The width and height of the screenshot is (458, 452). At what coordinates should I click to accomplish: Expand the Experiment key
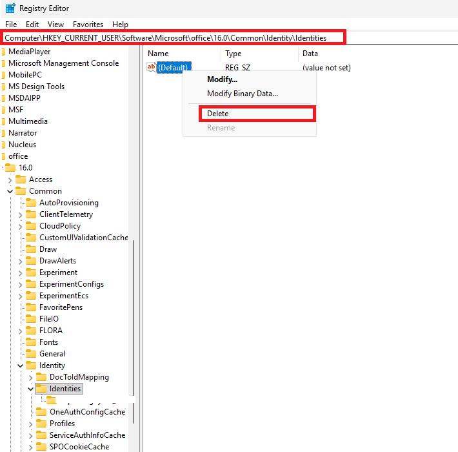(x=20, y=272)
